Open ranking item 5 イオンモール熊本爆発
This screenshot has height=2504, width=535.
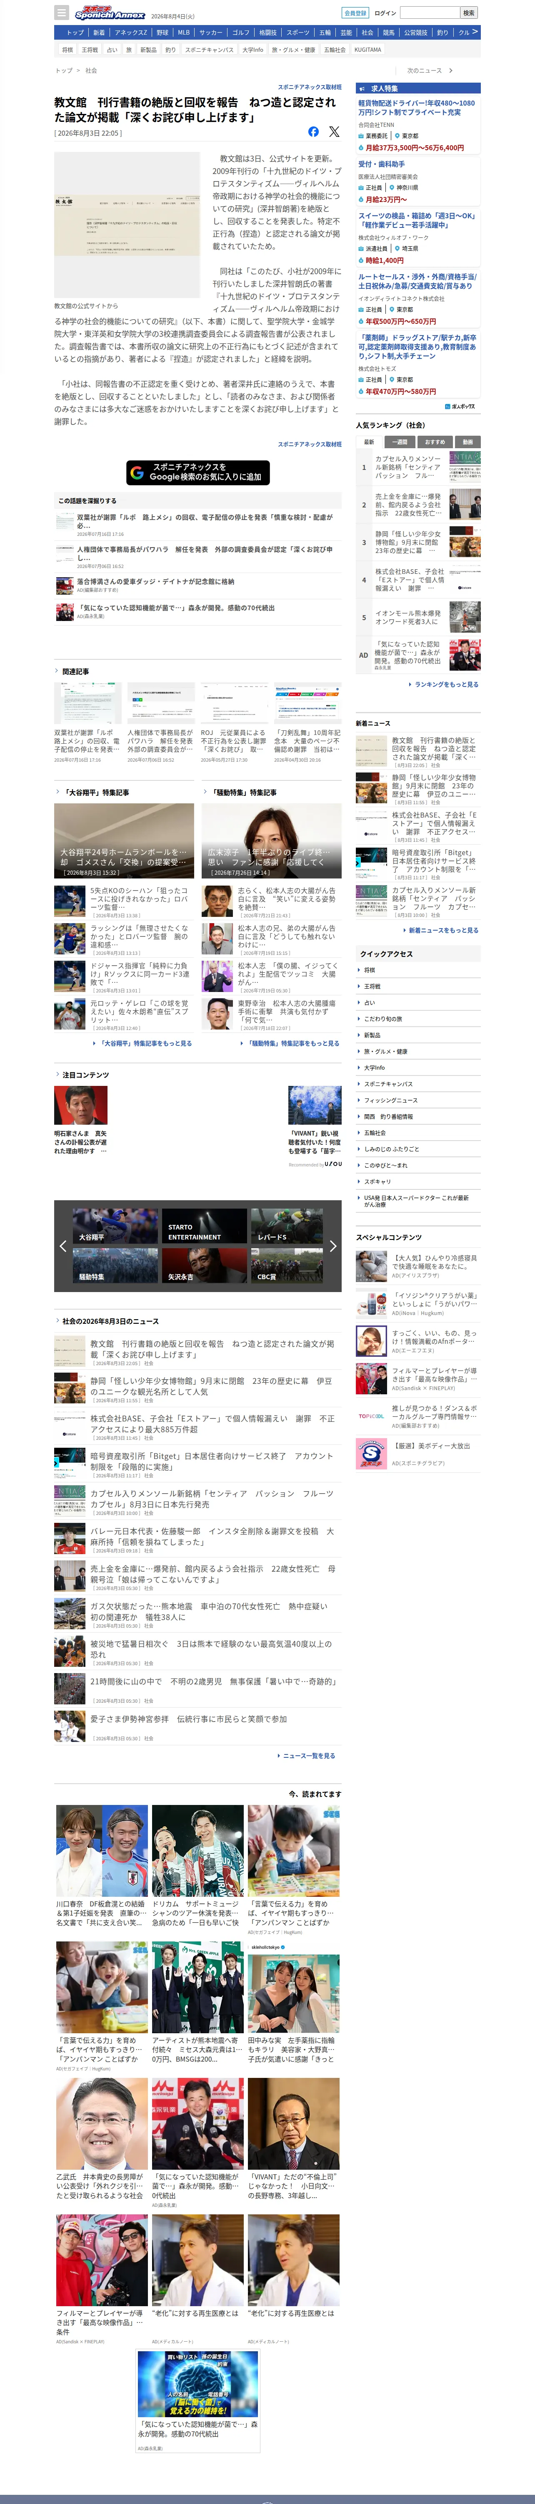[417, 617]
